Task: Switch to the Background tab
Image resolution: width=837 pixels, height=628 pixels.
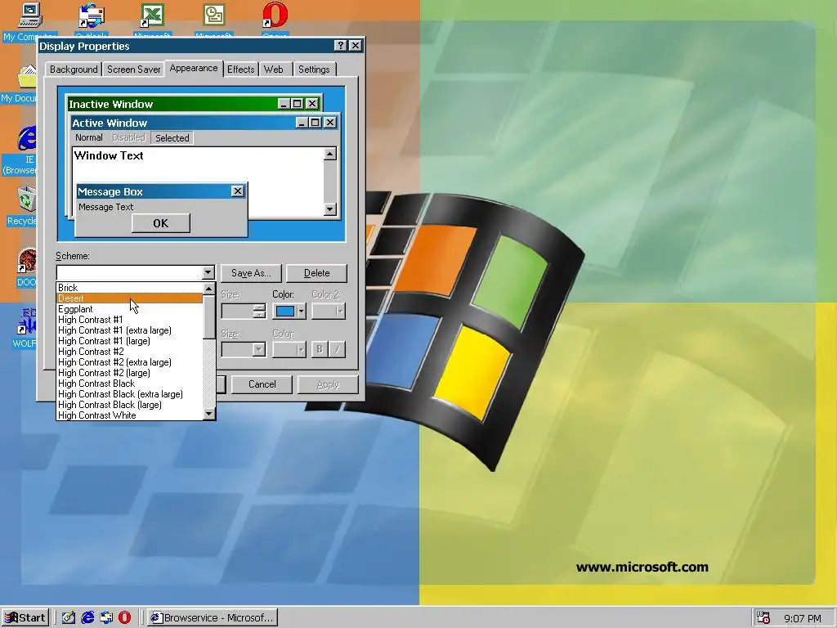Action: [73, 70]
